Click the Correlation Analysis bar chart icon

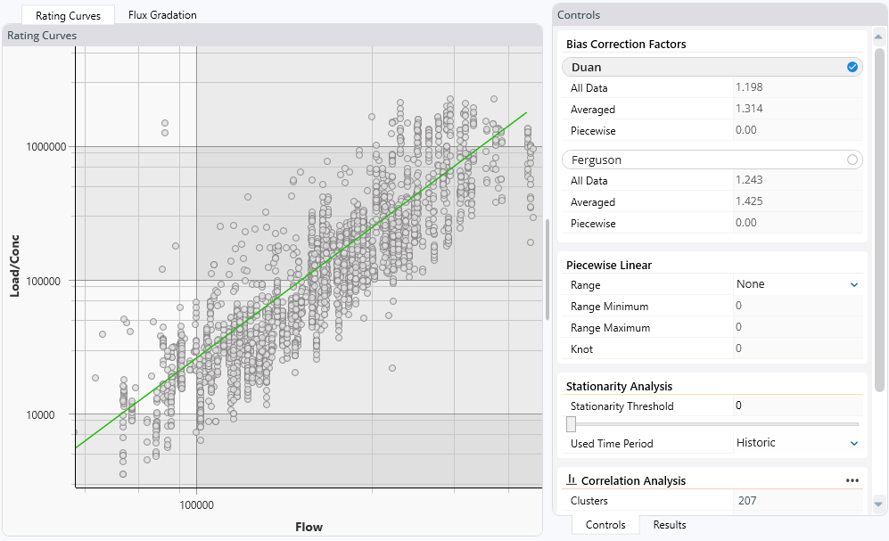(x=572, y=480)
